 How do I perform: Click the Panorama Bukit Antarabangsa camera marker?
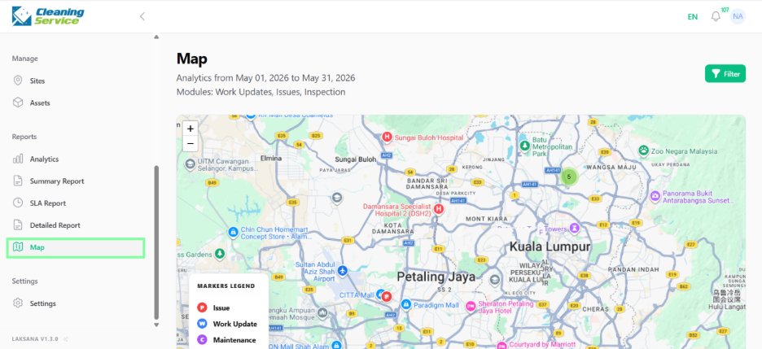click(655, 196)
